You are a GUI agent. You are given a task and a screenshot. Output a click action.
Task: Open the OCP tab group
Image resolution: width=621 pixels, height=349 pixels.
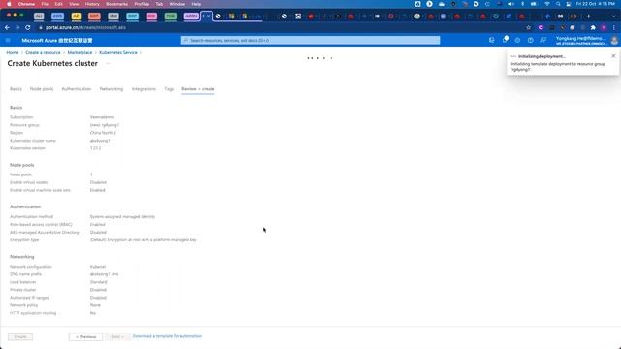(132, 16)
